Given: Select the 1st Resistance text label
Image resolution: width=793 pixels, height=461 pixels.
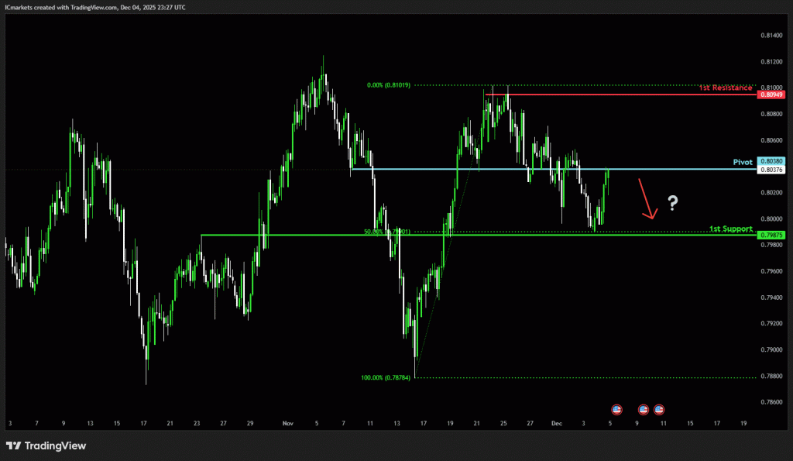Looking at the screenshot, I should pos(726,88).
